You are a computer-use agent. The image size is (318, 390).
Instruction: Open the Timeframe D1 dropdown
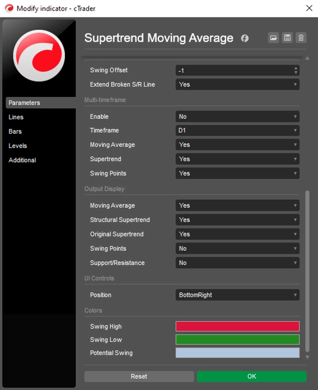[237, 130]
